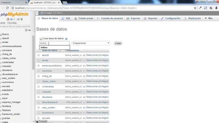Collapse all databases using minus icon
The image size is (219, 123).
[26, 30]
